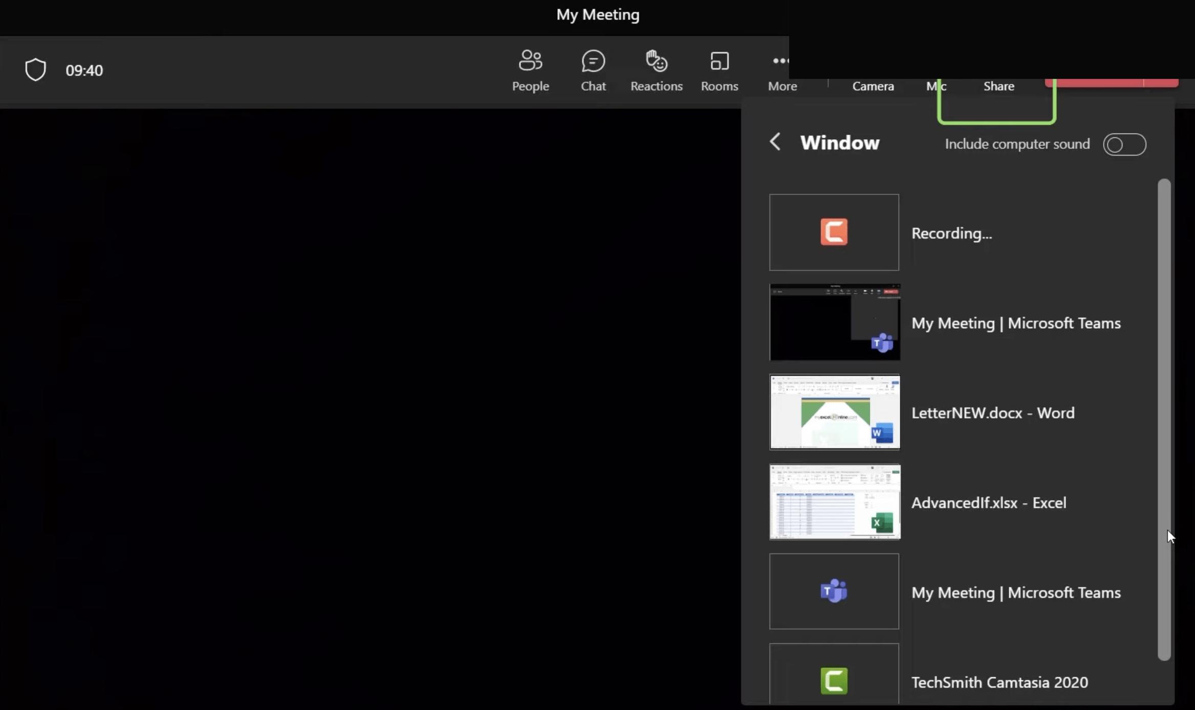Open breakout Rooms
1195x710 pixels.
(x=719, y=71)
